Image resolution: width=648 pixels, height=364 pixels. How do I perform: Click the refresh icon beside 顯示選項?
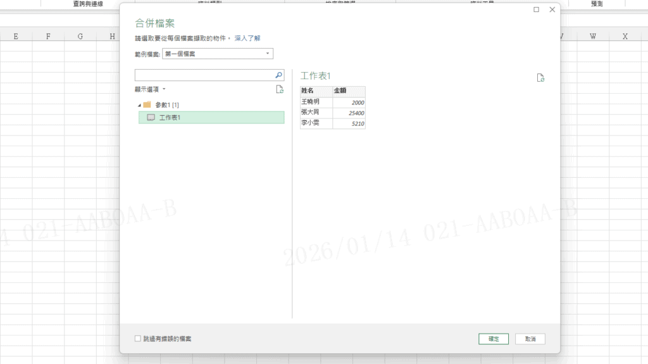click(x=280, y=90)
